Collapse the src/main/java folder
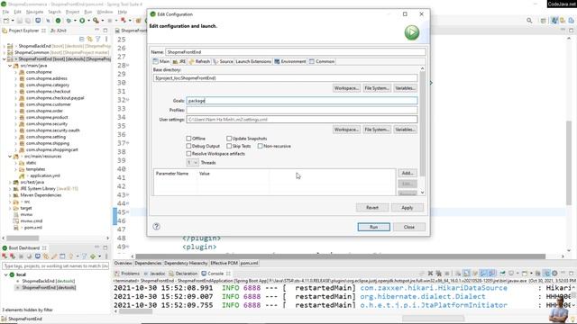 click(10, 66)
